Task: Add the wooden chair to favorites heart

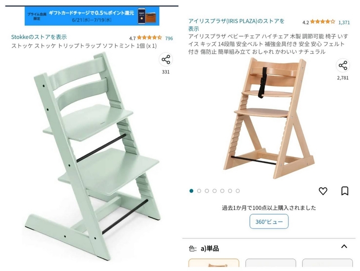Action: pos(323,191)
